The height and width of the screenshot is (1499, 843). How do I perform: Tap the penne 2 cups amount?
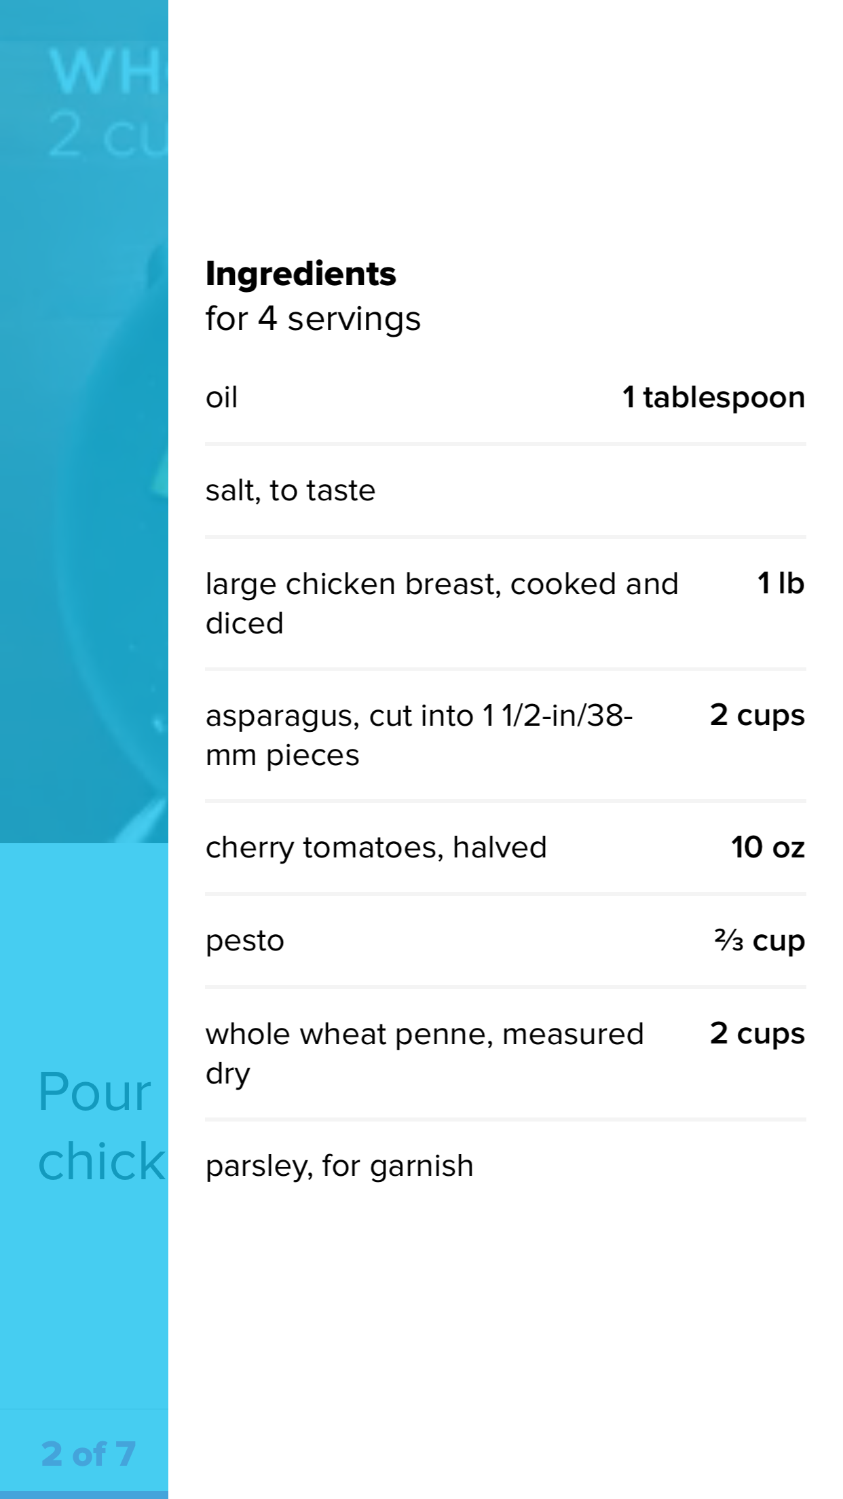click(757, 1034)
